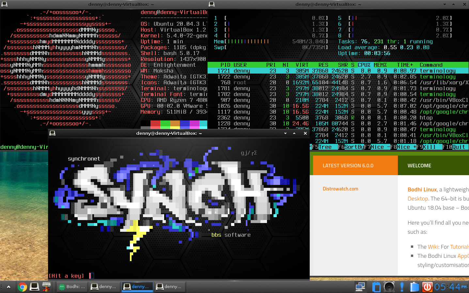Sort htop by the USER column header
This screenshot has height=293, width=469.
(x=240, y=65)
